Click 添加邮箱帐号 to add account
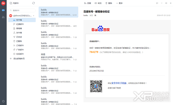The height and width of the screenshot is (105, 173). pos(17,59)
